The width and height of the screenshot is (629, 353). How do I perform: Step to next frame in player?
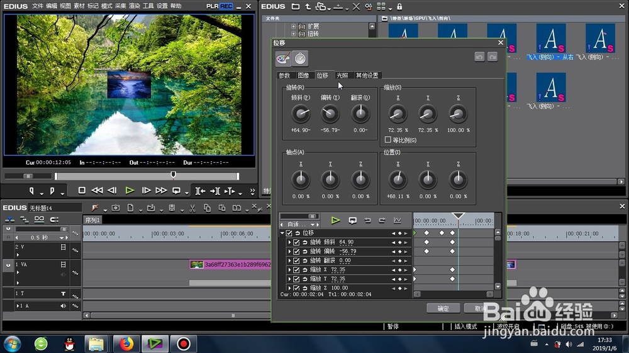(146, 191)
